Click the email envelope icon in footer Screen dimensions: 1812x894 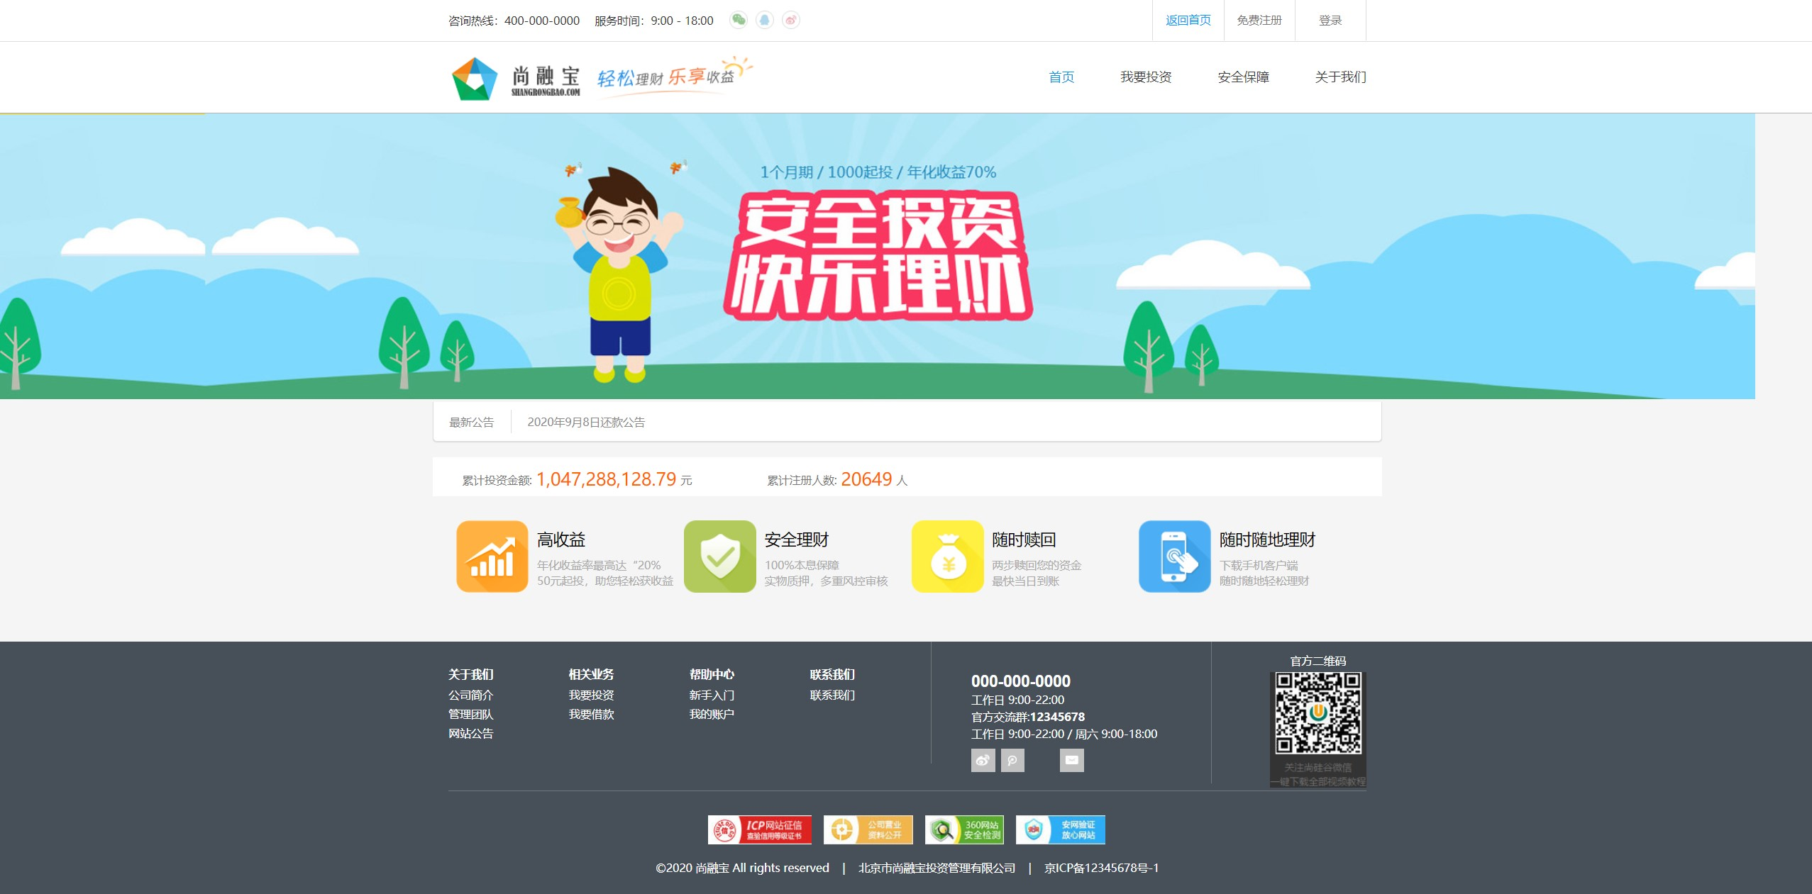click(x=1072, y=760)
